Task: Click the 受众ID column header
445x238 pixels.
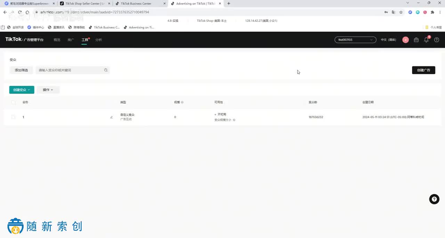Action: 313,102
